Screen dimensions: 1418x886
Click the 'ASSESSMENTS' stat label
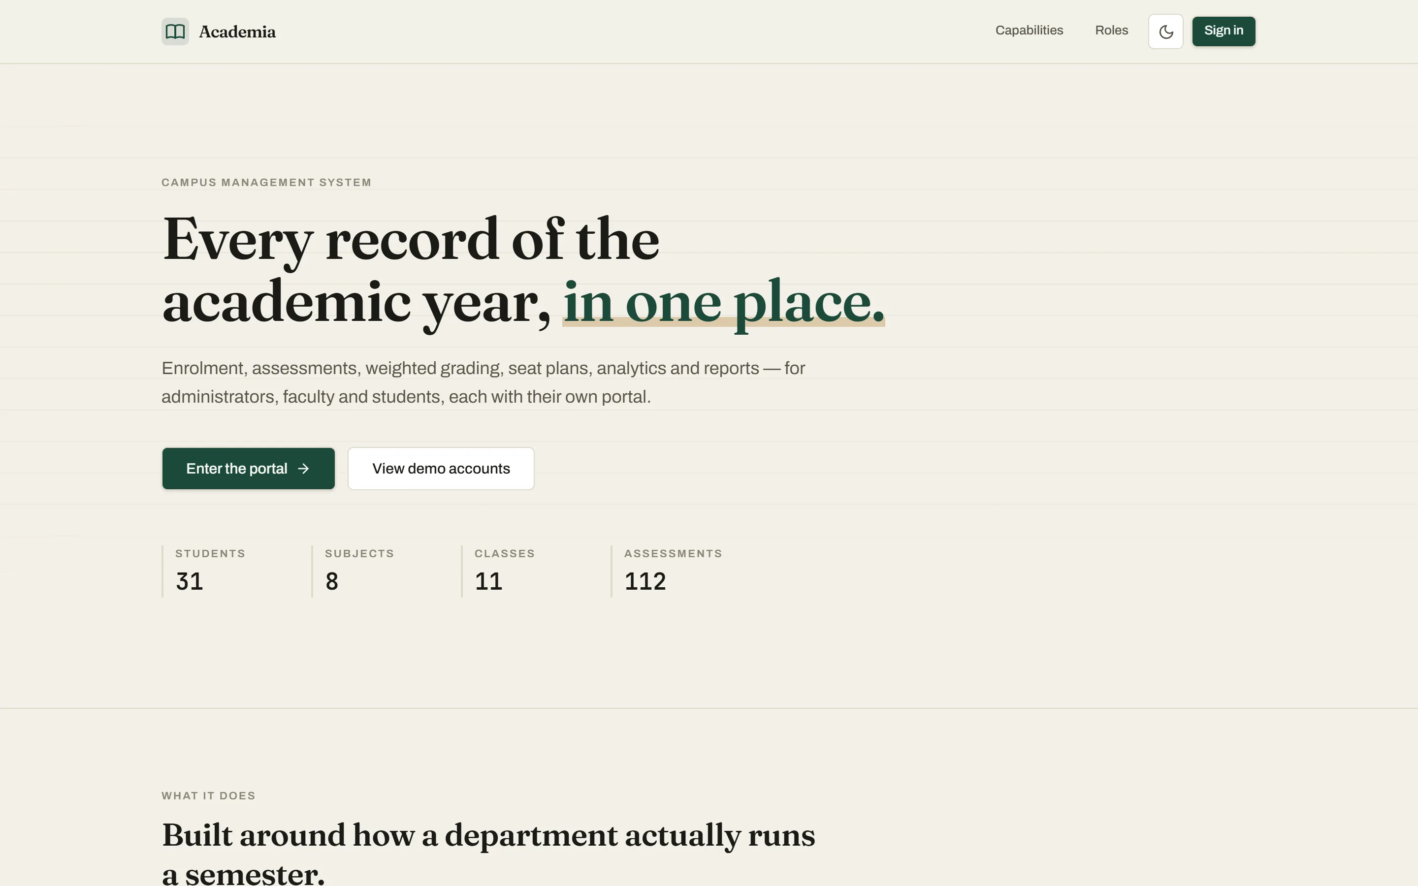[x=673, y=553]
